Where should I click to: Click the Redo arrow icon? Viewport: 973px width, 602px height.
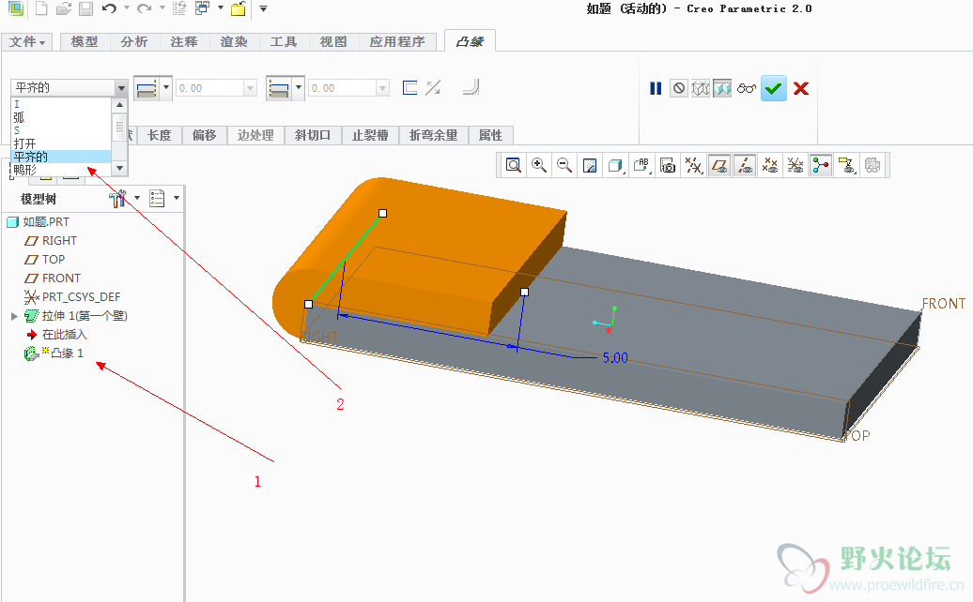[x=144, y=8]
